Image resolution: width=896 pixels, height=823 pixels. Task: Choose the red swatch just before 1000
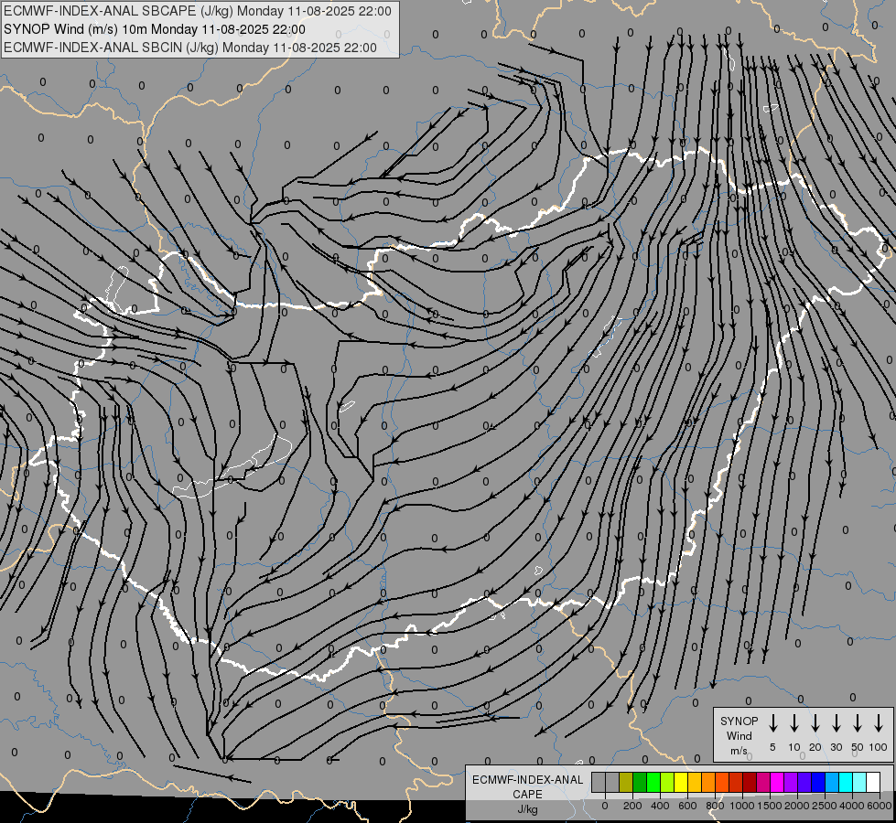pyautogui.click(x=736, y=782)
